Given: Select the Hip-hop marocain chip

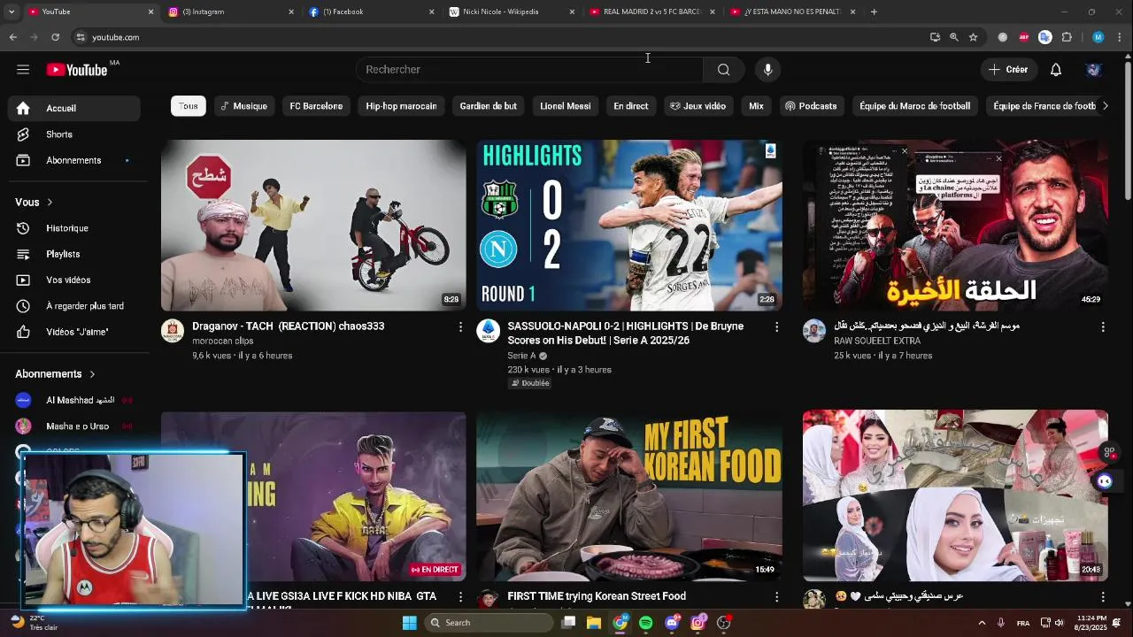Looking at the screenshot, I should point(401,106).
